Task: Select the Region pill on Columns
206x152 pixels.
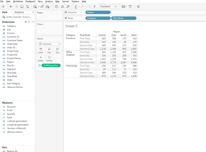Action: pyautogui.click(x=98, y=12)
